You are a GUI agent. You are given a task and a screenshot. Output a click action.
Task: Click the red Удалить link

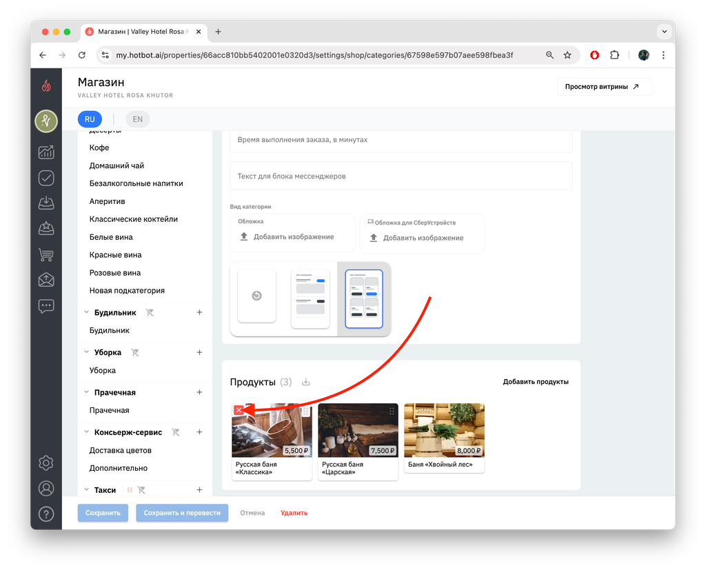tap(294, 513)
